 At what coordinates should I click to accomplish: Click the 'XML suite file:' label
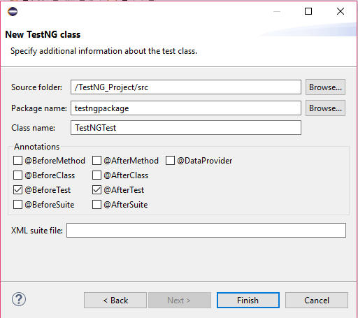(x=37, y=231)
